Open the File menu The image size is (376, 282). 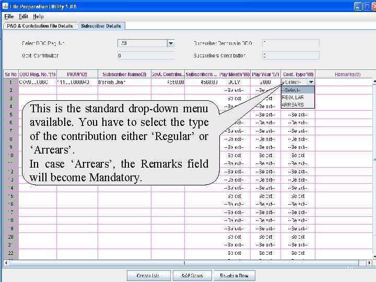(9, 17)
